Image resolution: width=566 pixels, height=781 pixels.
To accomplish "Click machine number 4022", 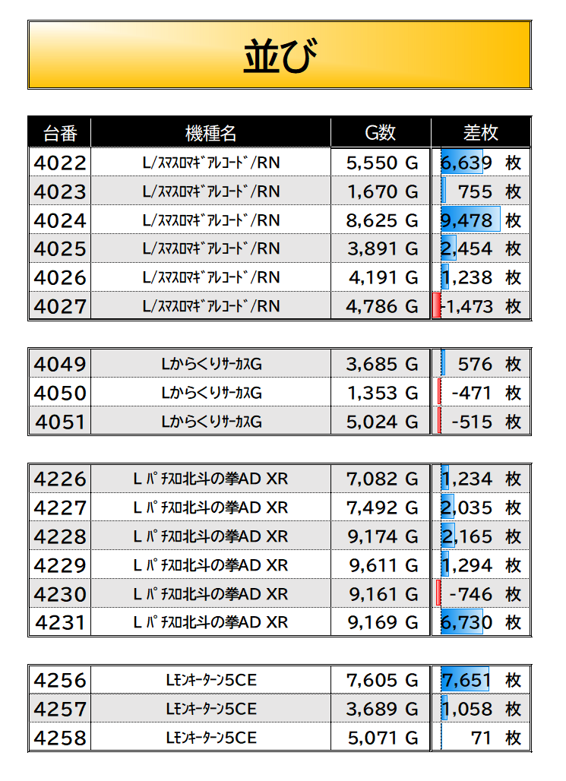I will [x=60, y=163].
